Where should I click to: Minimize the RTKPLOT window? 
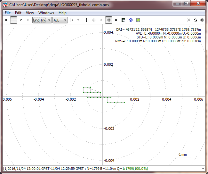pyautogui.click(x=178, y=4)
